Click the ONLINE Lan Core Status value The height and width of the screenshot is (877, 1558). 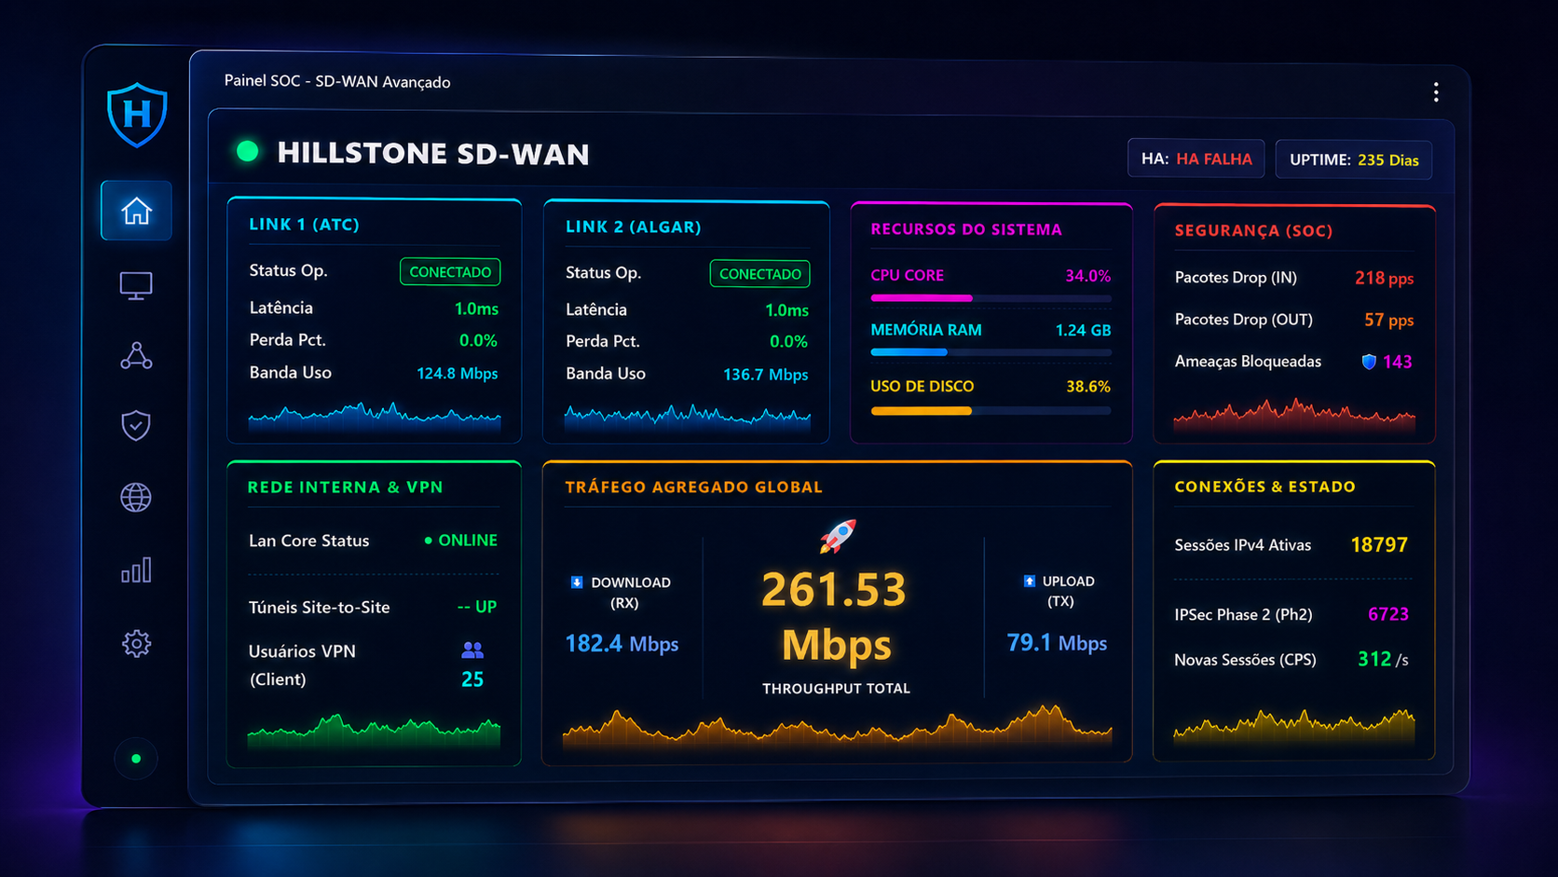tap(461, 541)
